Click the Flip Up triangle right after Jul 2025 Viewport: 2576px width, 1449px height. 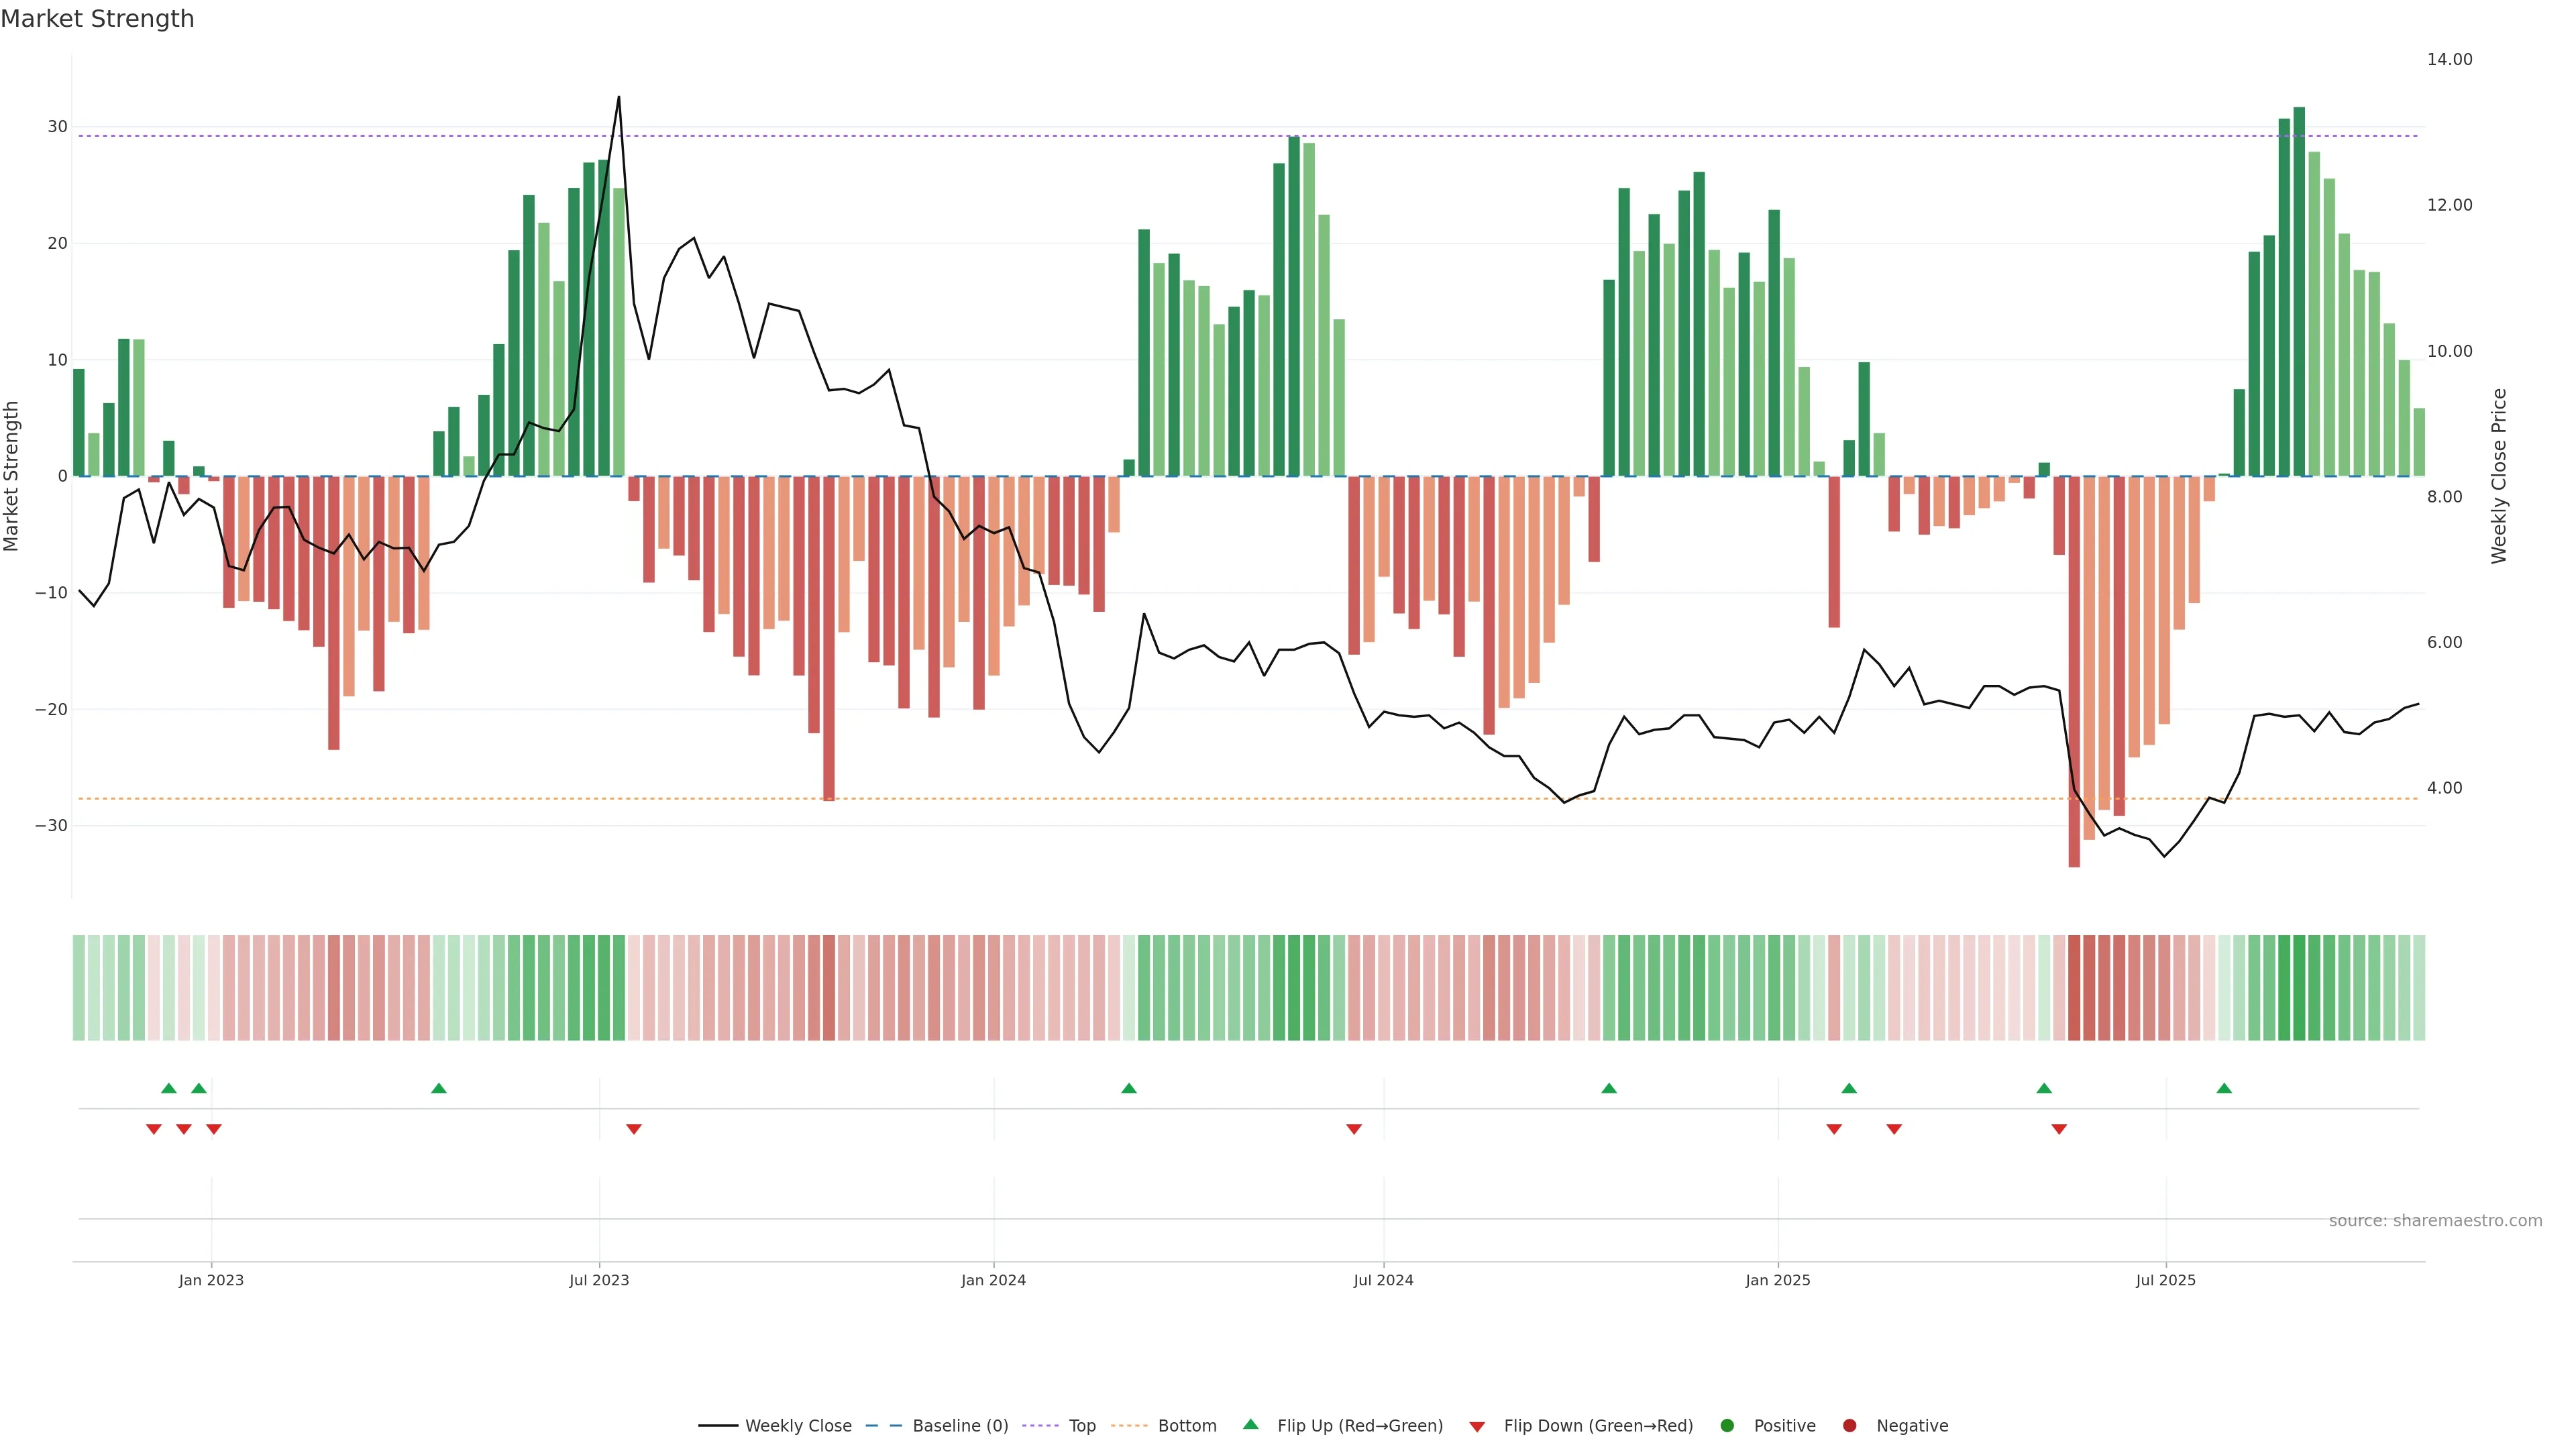(2224, 1088)
